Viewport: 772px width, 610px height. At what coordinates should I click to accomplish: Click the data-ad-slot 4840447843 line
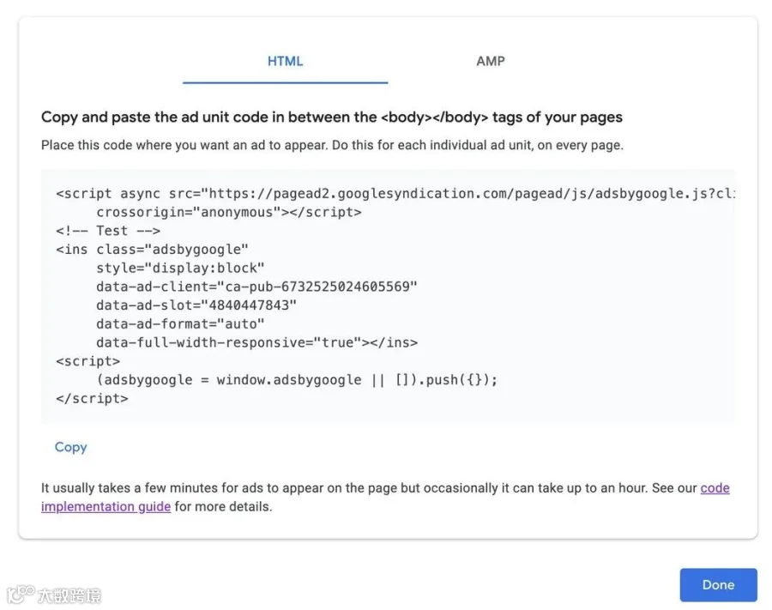(x=196, y=305)
